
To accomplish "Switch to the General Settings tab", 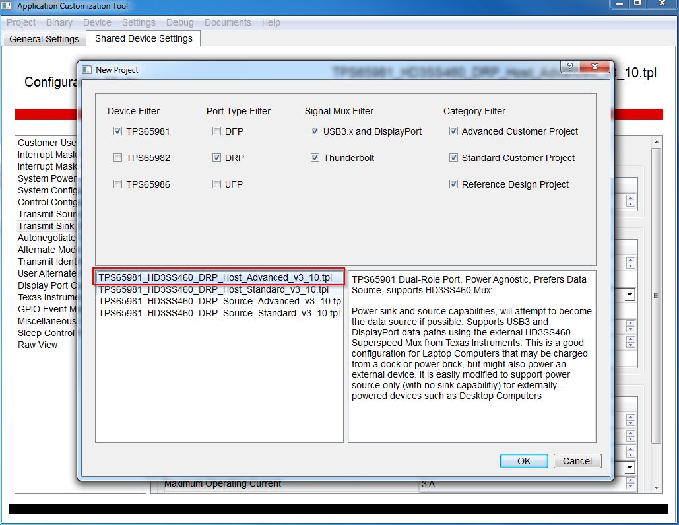I will 44,39.
